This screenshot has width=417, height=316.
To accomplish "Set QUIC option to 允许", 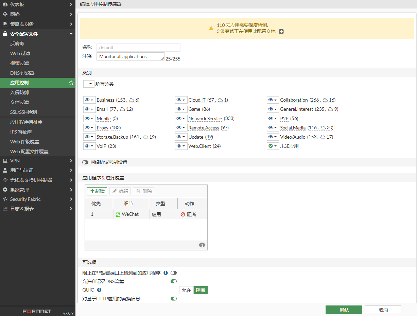I will (x=186, y=290).
